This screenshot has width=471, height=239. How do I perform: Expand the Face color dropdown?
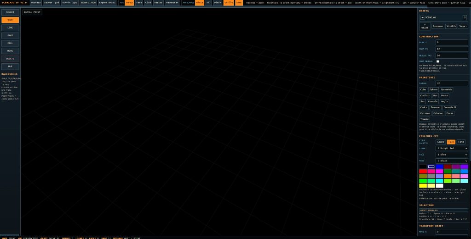(x=452, y=155)
